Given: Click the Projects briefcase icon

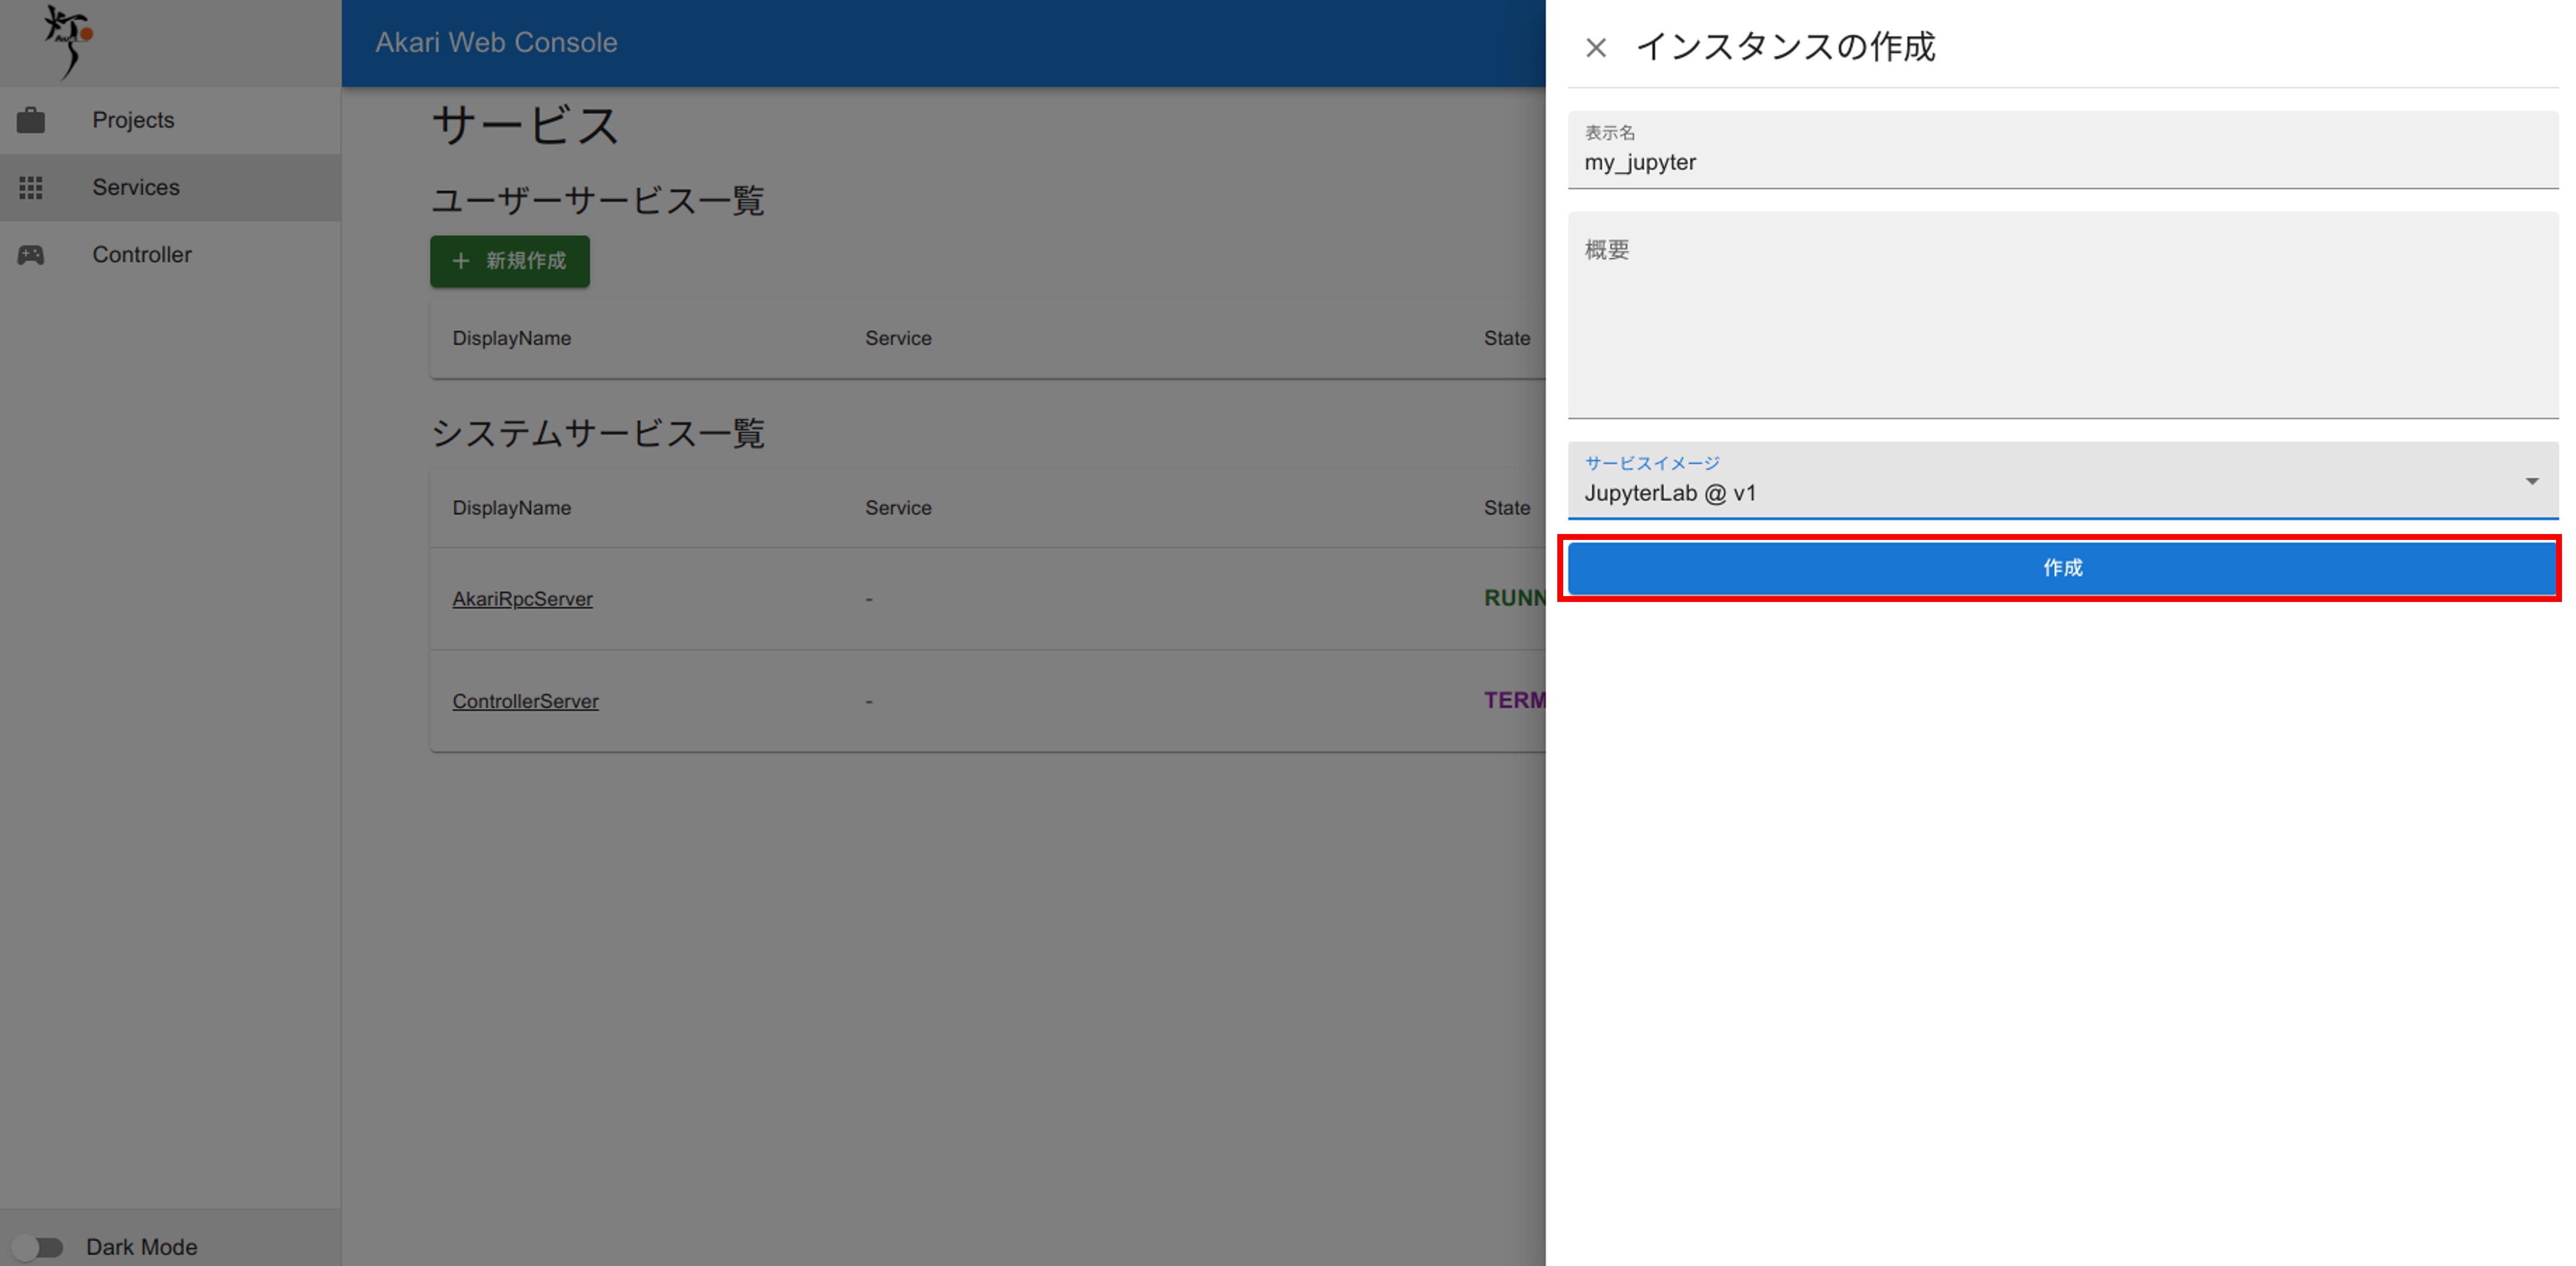Looking at the screenshot, I should point(31,120).
